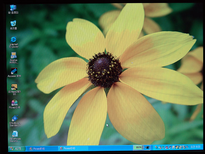This screenshot has height=154, width=205.
Task: Click the taskbar clock showing 오전 8:23
Action: 195,147
